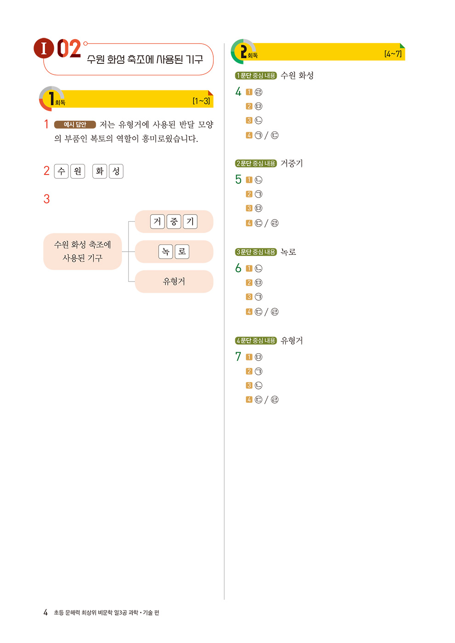Click the 유형거 box in the diagram
455x643 pixels.
174,282
